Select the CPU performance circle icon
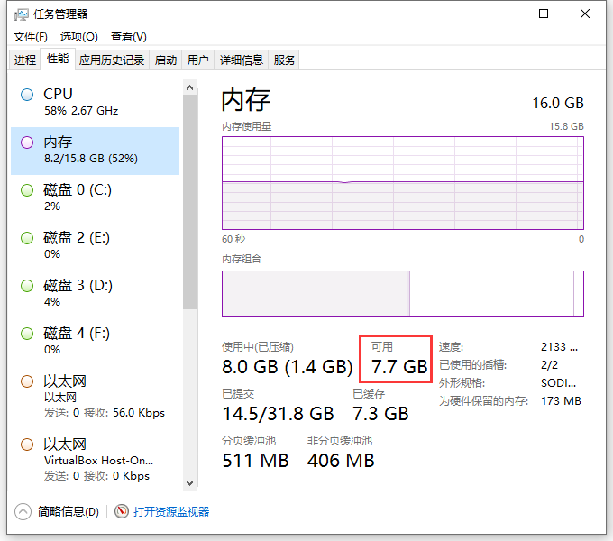 [27, 95]
